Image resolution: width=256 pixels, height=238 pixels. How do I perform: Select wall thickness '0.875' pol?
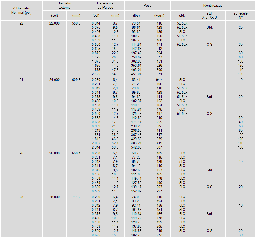[96, 53]
